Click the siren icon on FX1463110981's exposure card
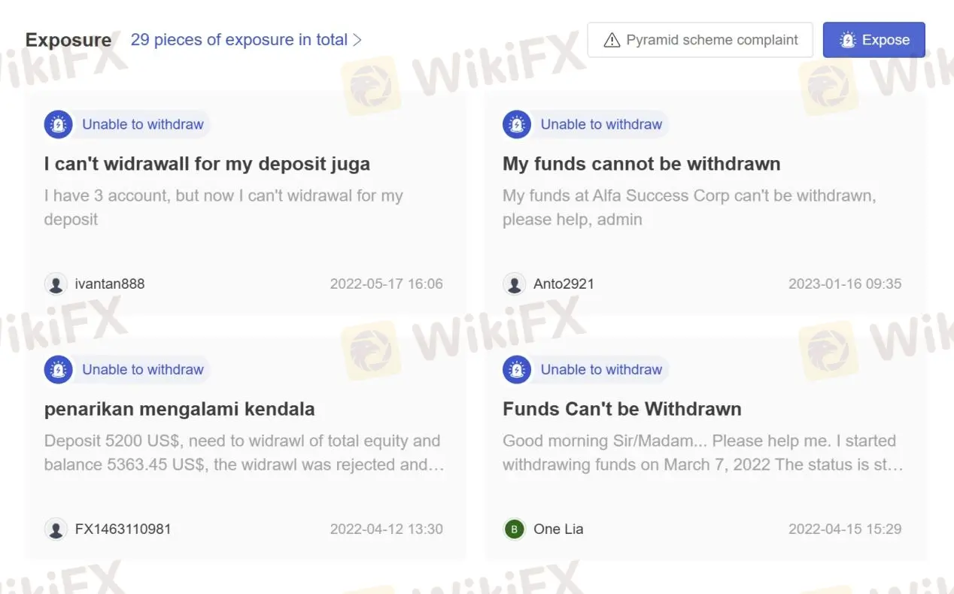 point(58,369)
